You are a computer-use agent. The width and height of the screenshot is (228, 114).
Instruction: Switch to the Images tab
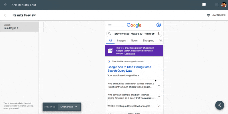coord(121,41)
